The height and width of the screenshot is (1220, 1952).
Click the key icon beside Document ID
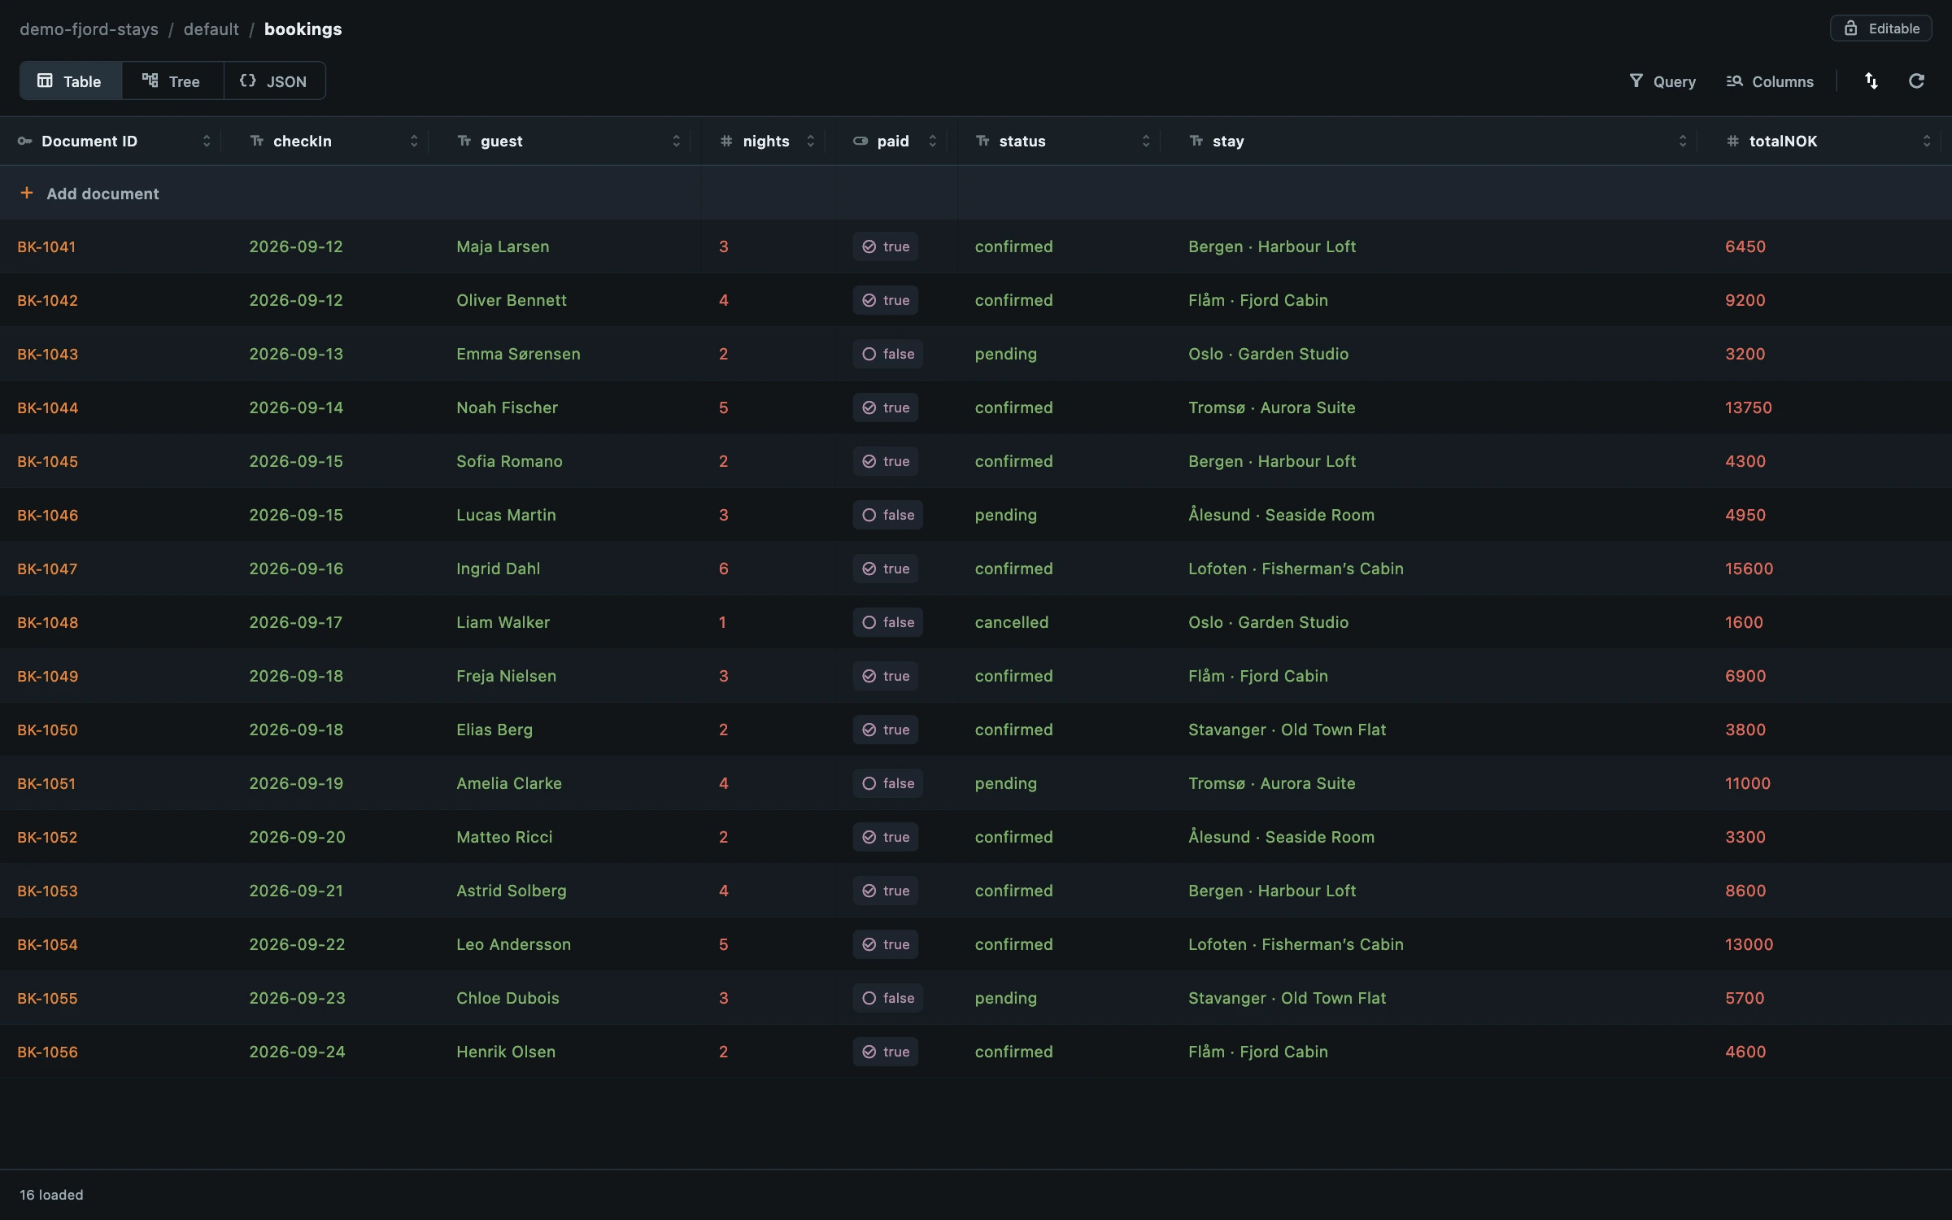(25, 141)
